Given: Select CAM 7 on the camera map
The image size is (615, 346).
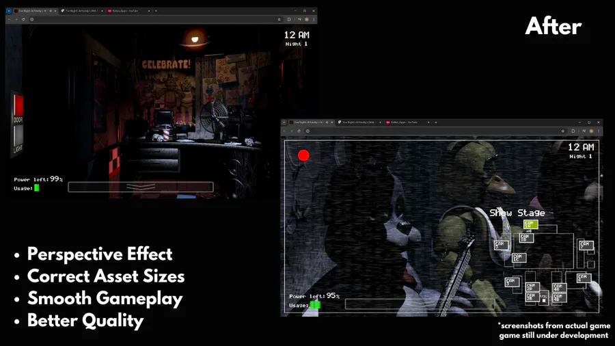Looking at the screenshot, I should coord(586,245).
